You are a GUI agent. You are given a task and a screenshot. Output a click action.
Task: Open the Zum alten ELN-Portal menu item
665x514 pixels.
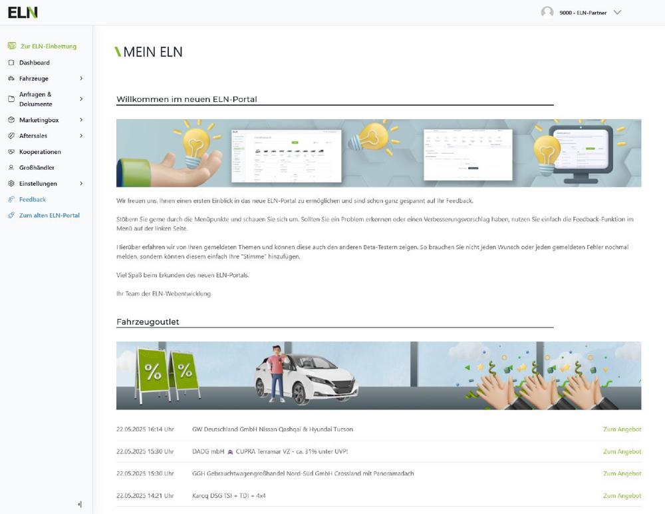(x=49, y=216)
